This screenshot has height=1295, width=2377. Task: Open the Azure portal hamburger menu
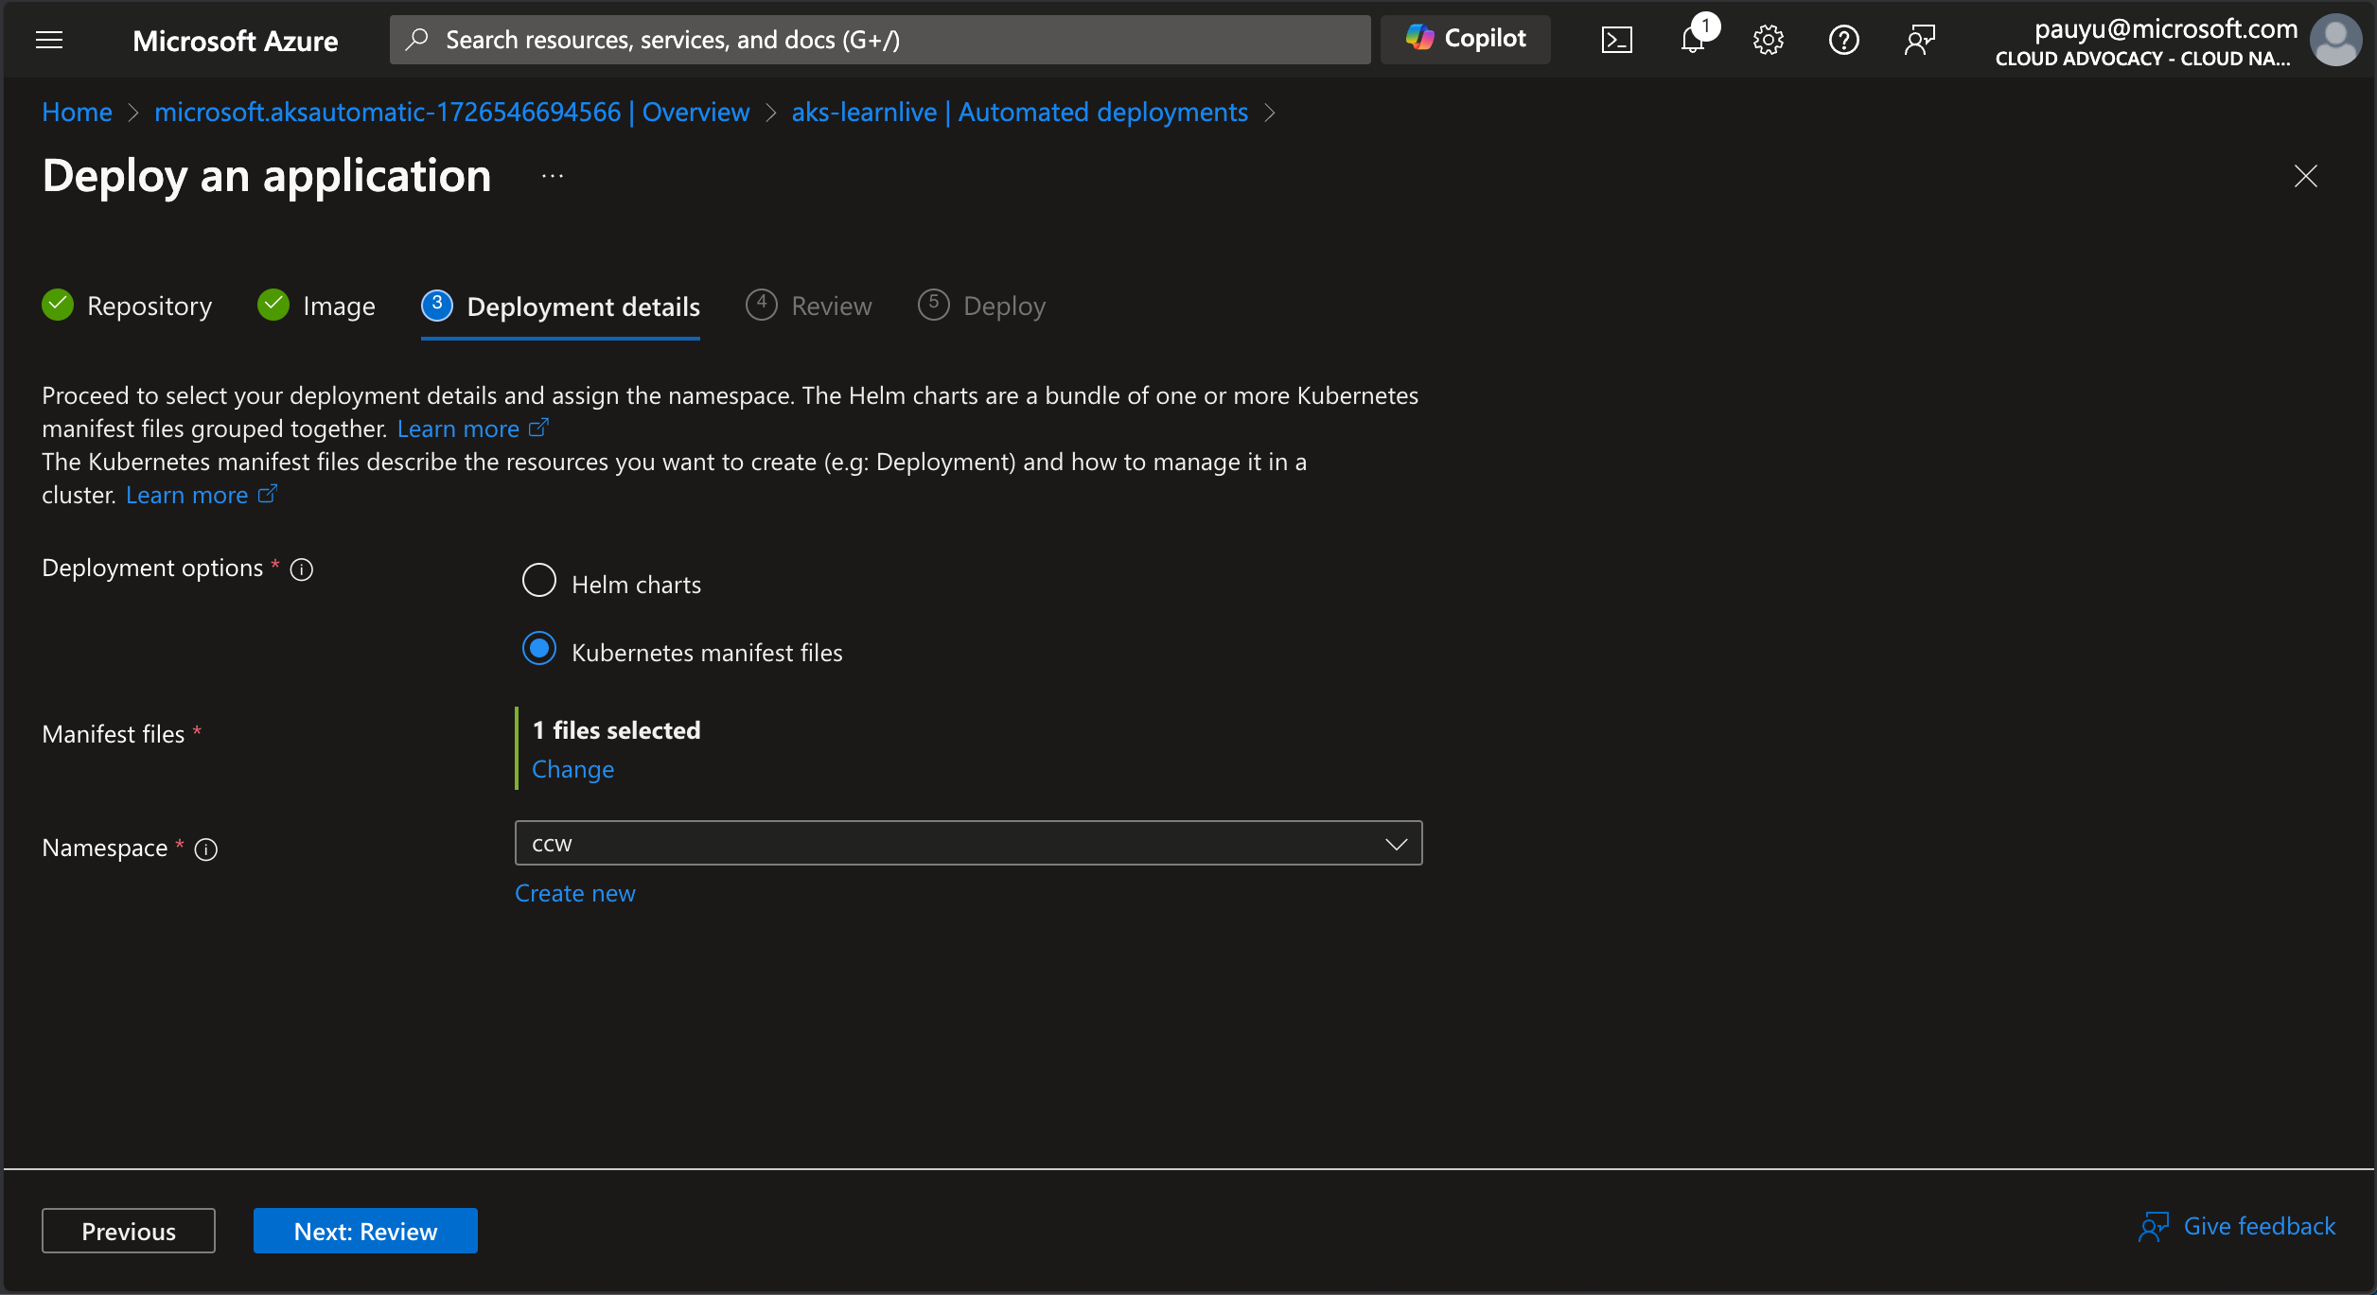(49, 40)
